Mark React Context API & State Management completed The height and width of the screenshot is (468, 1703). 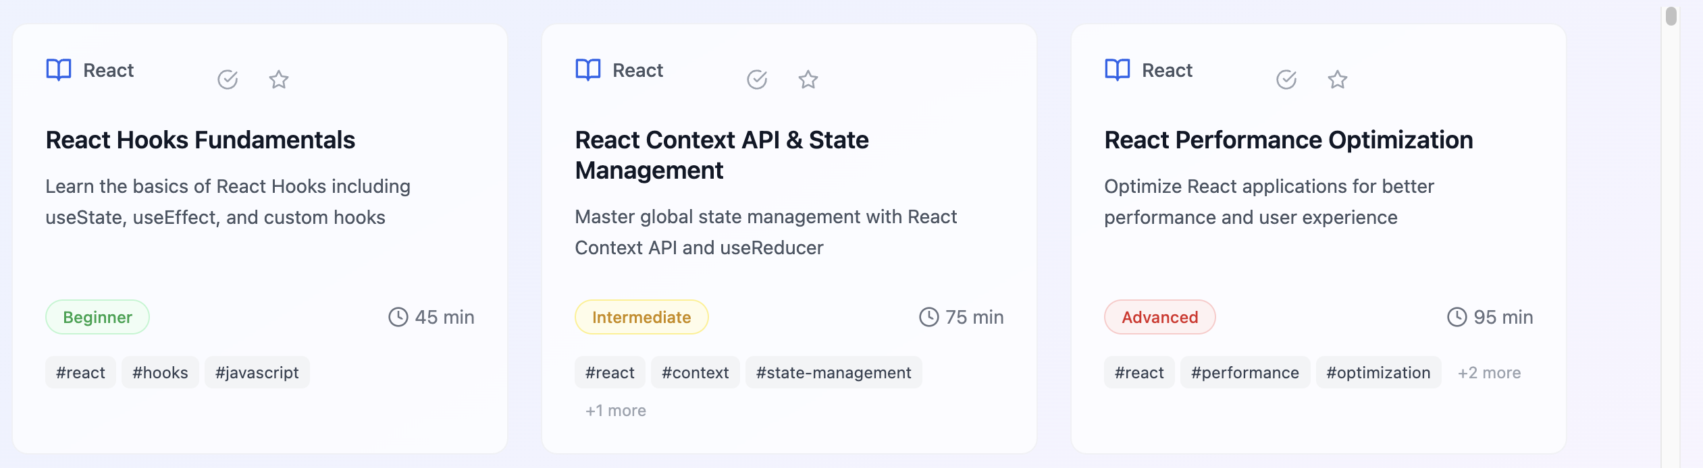(757, 80)
